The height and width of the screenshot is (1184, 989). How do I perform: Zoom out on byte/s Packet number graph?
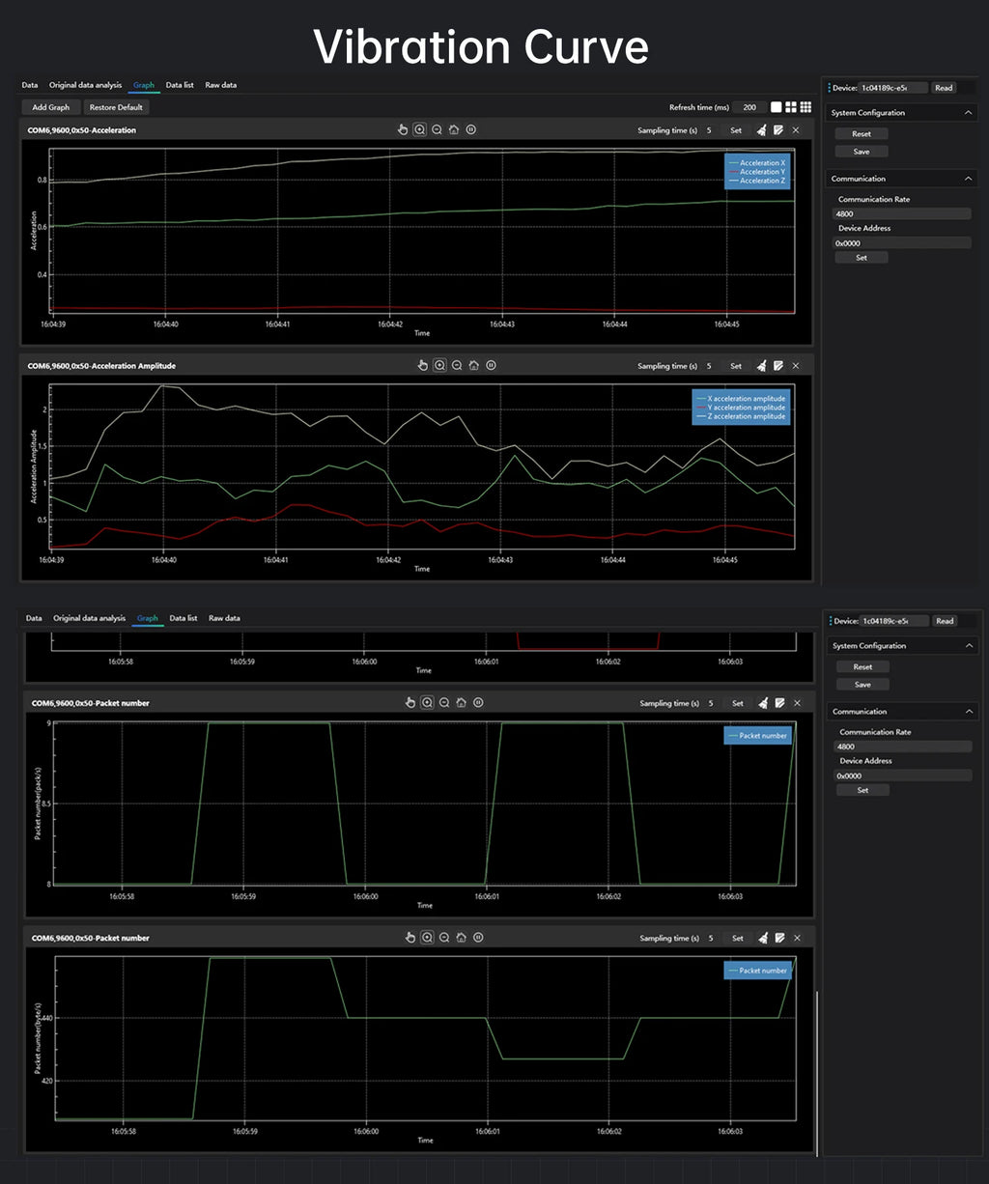click(444, 937)
